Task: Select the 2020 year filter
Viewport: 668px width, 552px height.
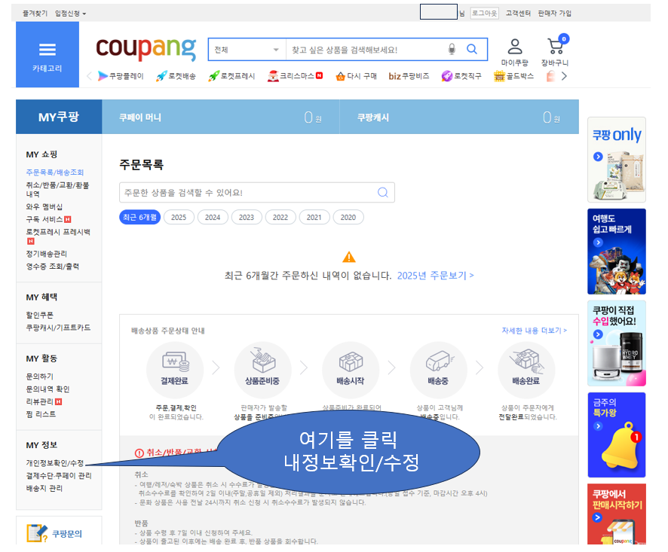Action: point(348,218)
